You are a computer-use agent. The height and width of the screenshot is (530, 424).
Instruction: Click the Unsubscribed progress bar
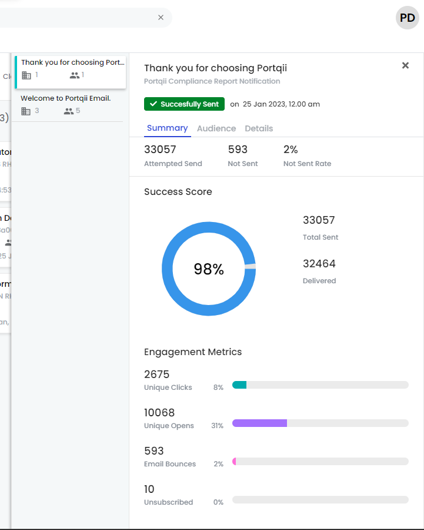tap(320, 499)
